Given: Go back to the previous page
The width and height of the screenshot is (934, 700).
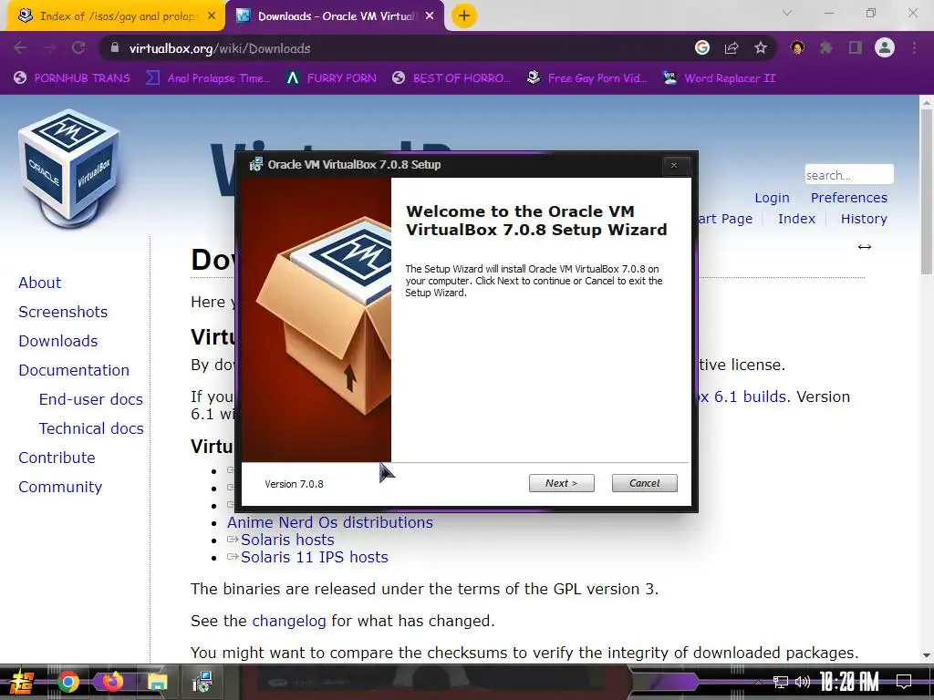Looking at the screenshot, I should pos(20,48).
